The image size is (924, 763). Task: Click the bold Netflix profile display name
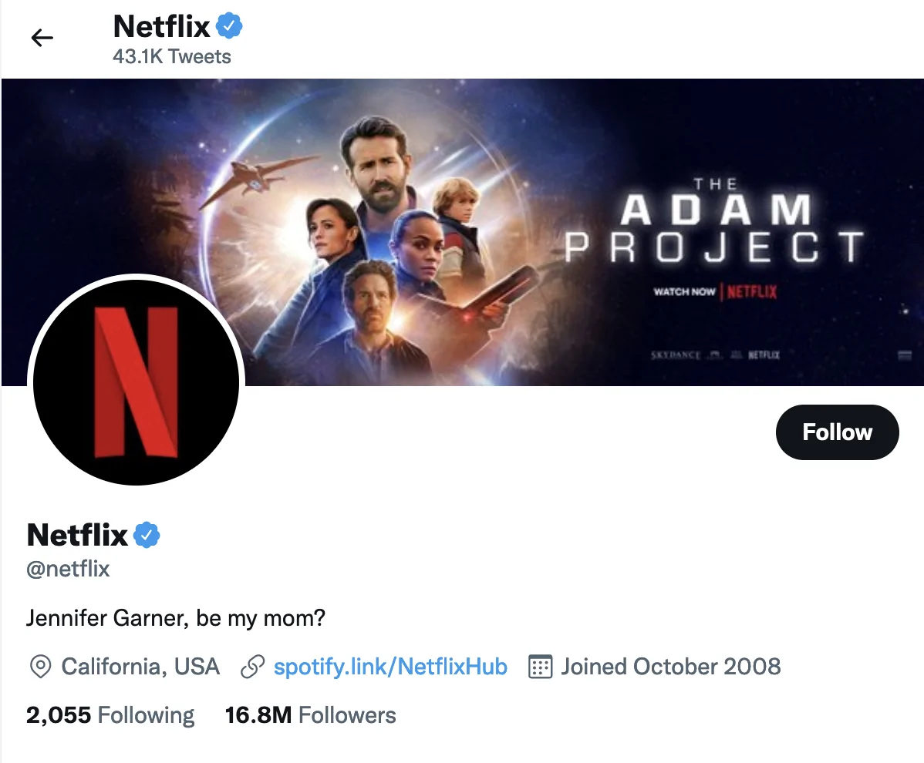point(77,534)
